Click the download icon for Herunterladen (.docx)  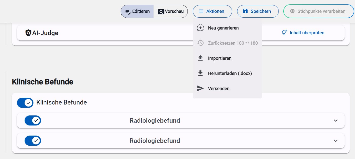coord(200,73)
